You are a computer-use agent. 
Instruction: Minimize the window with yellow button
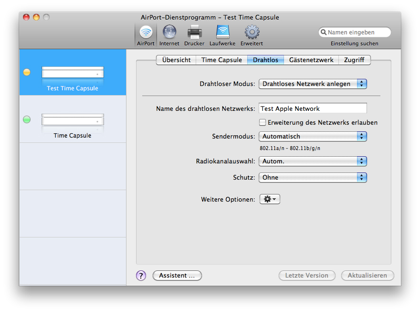pos(36,17)
